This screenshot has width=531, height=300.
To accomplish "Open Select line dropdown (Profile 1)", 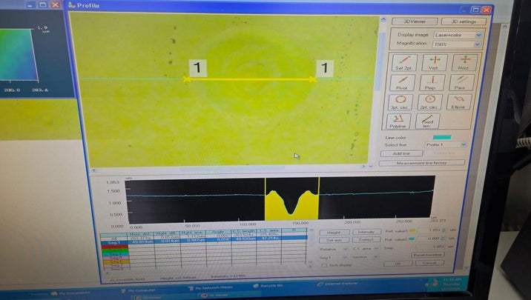I will coord(445,144).
